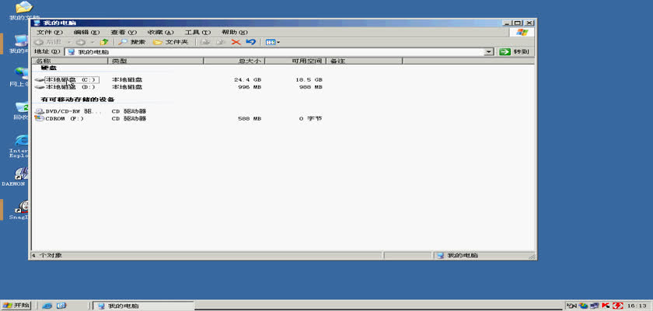This screenshot has width=653, height=311.
Task: Open the 工具(T) menu
Action: click(197, 32)
